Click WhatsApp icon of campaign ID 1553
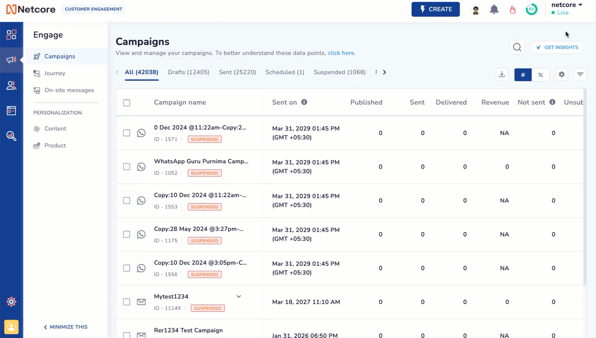Viewport: 596px width, 338px height. click(x=141, y=201)
